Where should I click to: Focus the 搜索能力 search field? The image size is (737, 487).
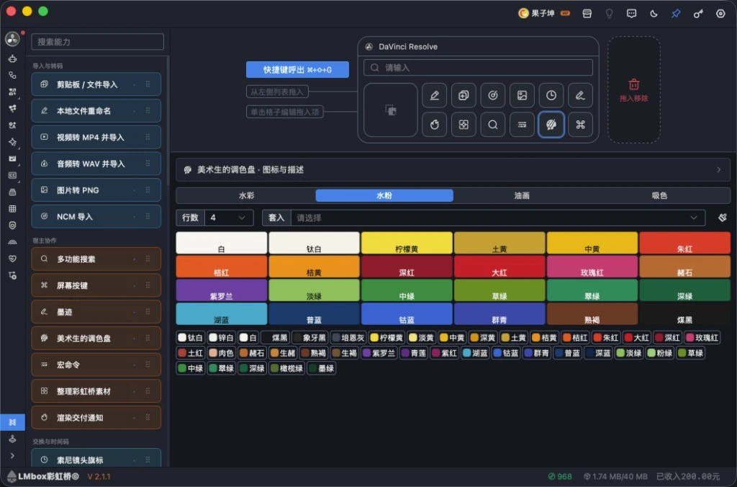[x=97, y=42]
